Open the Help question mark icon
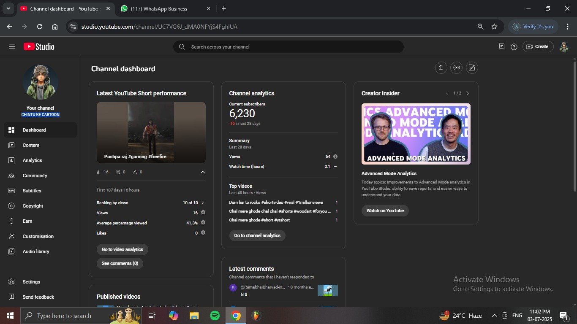 514,47
